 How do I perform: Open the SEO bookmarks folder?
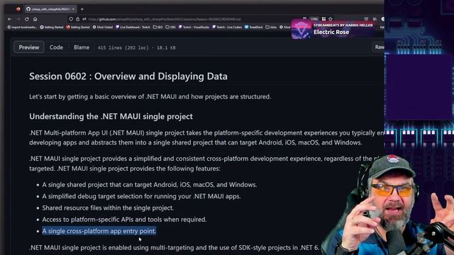tap(157, 27)
